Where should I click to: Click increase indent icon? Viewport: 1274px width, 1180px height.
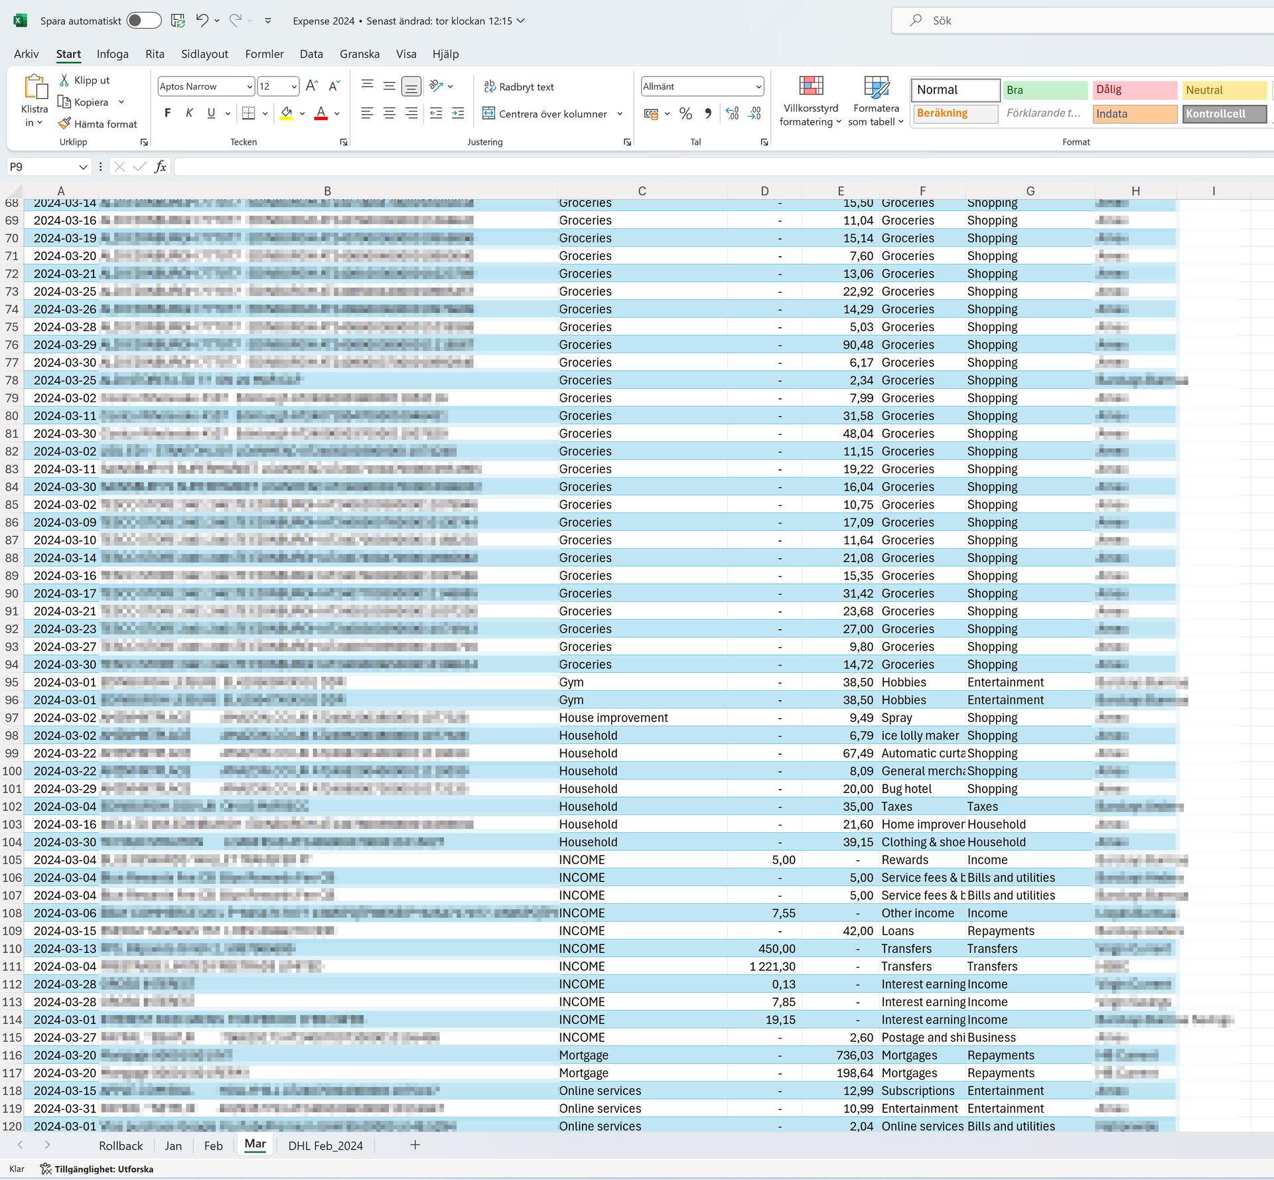458,113
